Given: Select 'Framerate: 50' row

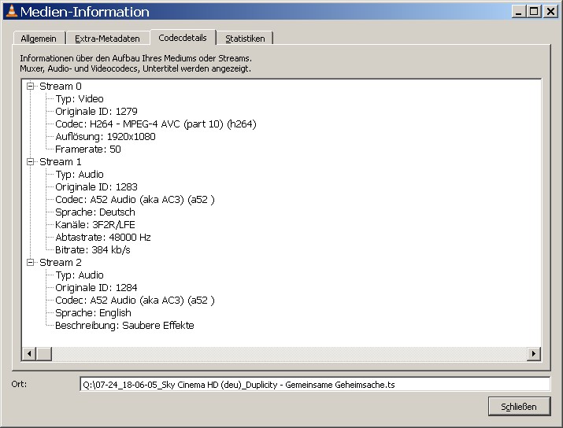Looking at the screenshot, I should 88,149.
